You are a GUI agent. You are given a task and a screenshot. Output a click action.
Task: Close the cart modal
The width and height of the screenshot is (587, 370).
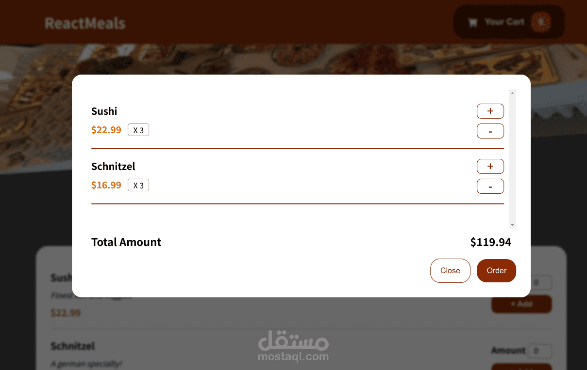pos(450,271)
